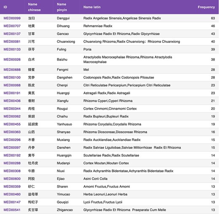Sort by the Name pinyin column header

[62, 7]
